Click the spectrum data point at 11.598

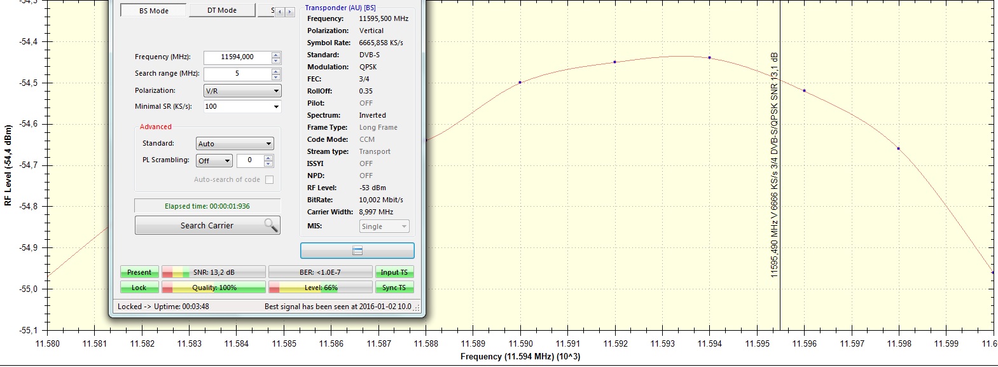click(x=898, y=148)
